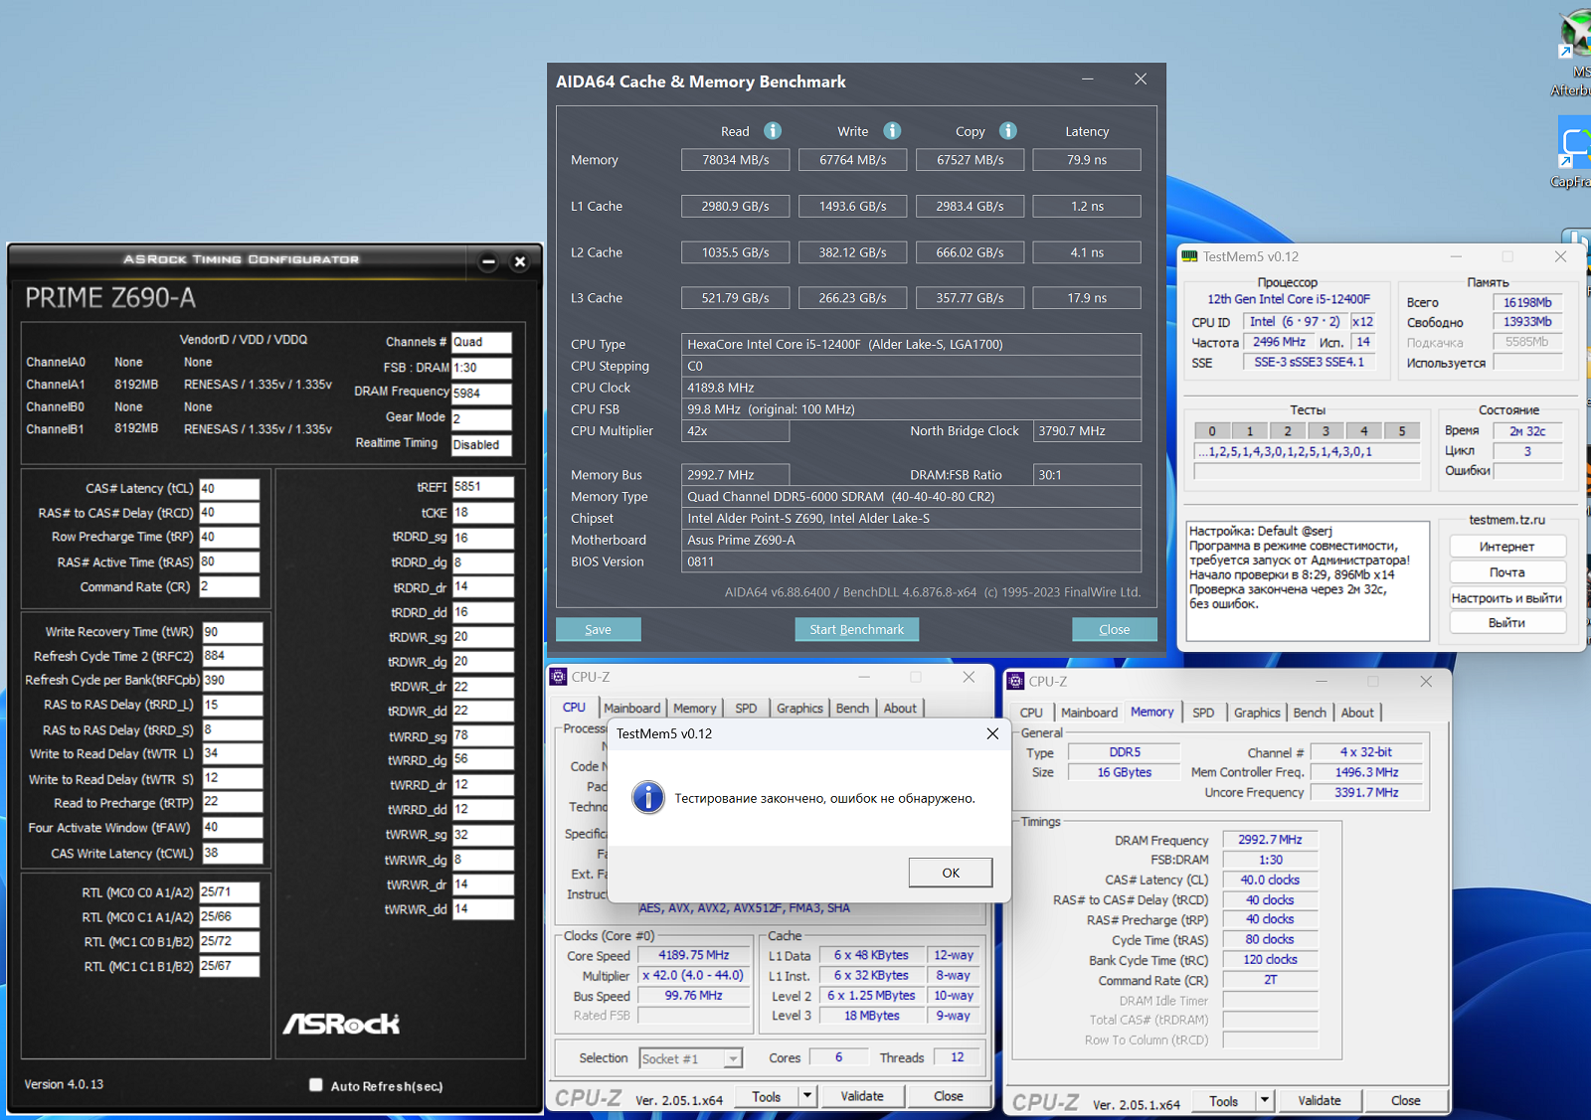The width and height of the screenshot is (1591, 1120).
Task: Open the Bench tab in left CPU-Z
Action: pos(852,708)
